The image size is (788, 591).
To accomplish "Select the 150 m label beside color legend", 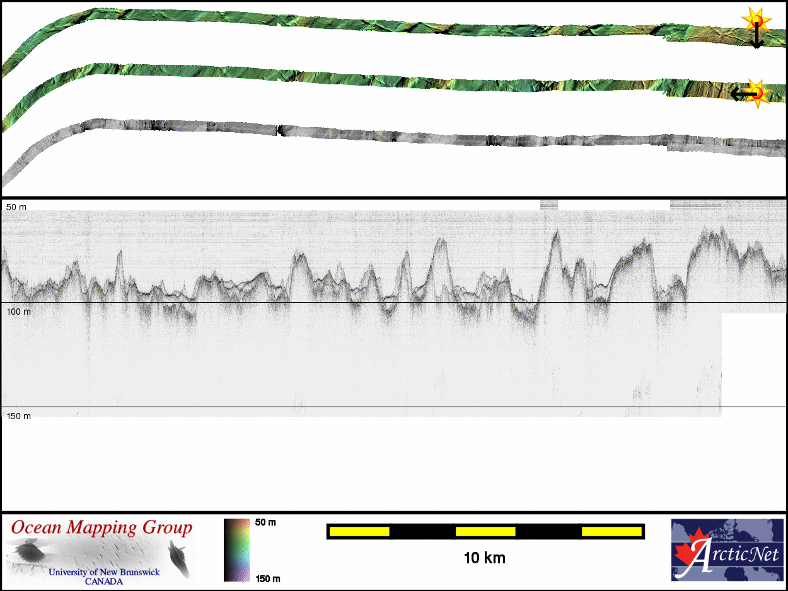I will (267, 579).
